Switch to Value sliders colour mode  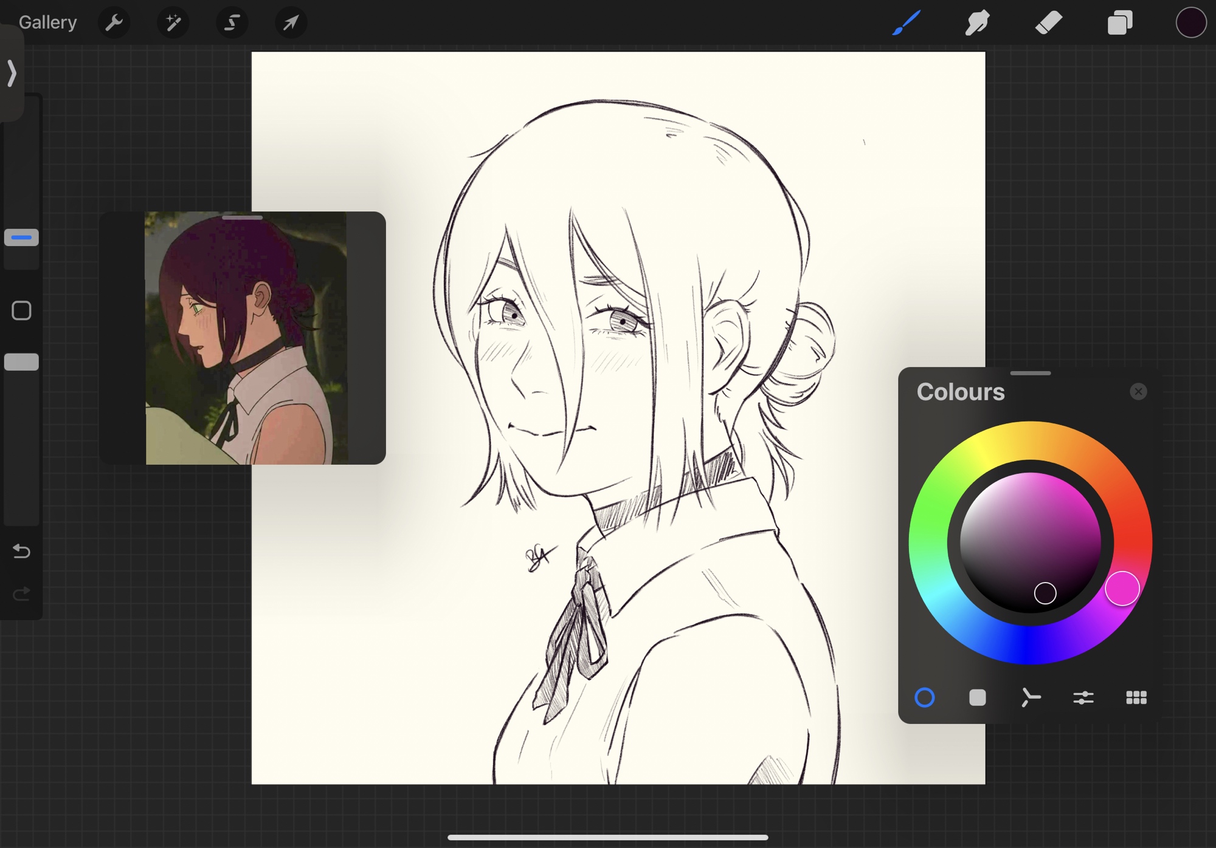pos(1083,697)
